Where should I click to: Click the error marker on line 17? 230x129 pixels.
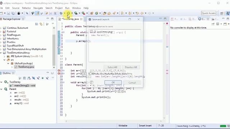tap(59, 71)
